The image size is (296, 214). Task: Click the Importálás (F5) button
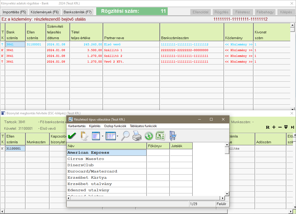pos(15,12)
